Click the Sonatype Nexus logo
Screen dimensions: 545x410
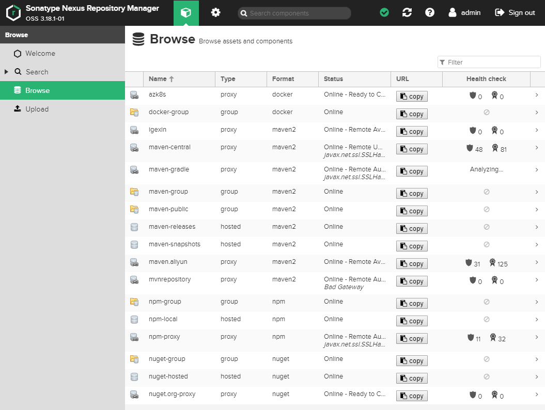point(13,13)
